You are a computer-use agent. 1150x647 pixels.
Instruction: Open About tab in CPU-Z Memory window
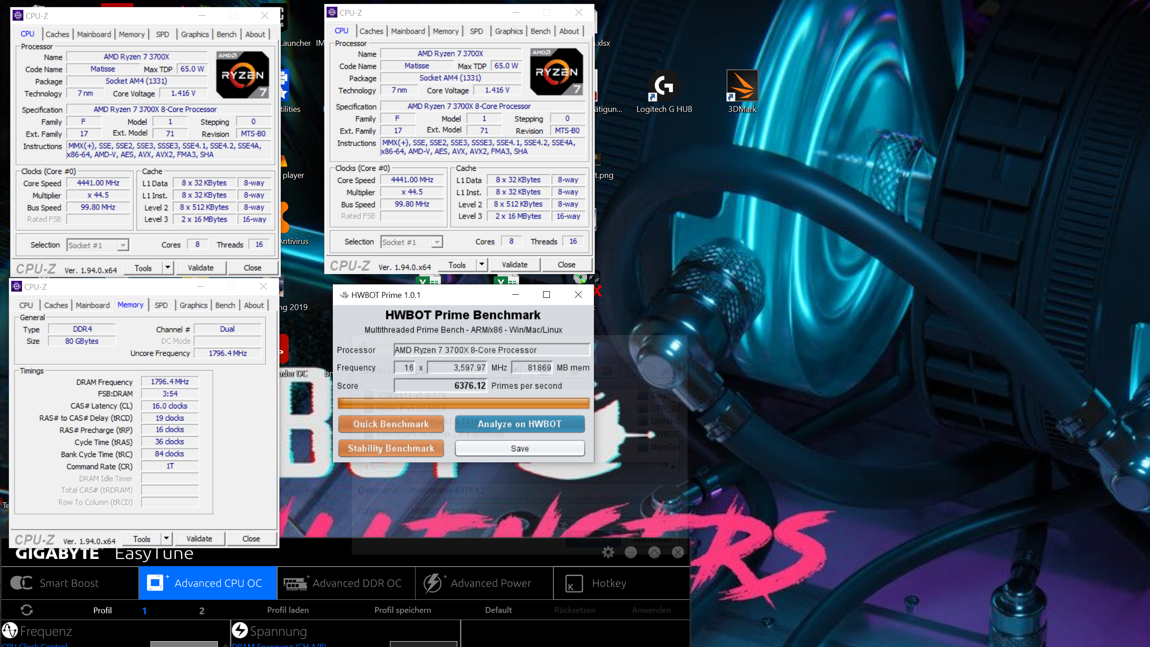tap(254, 305)
